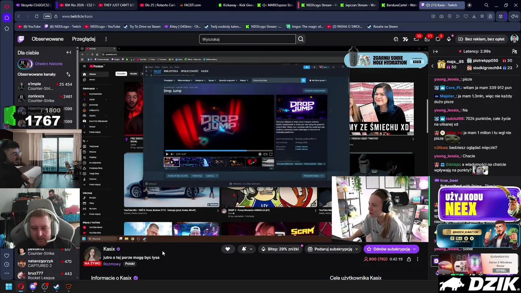
Task: Open Windows Start button on taskbar
Action: [x=9, y=286]
